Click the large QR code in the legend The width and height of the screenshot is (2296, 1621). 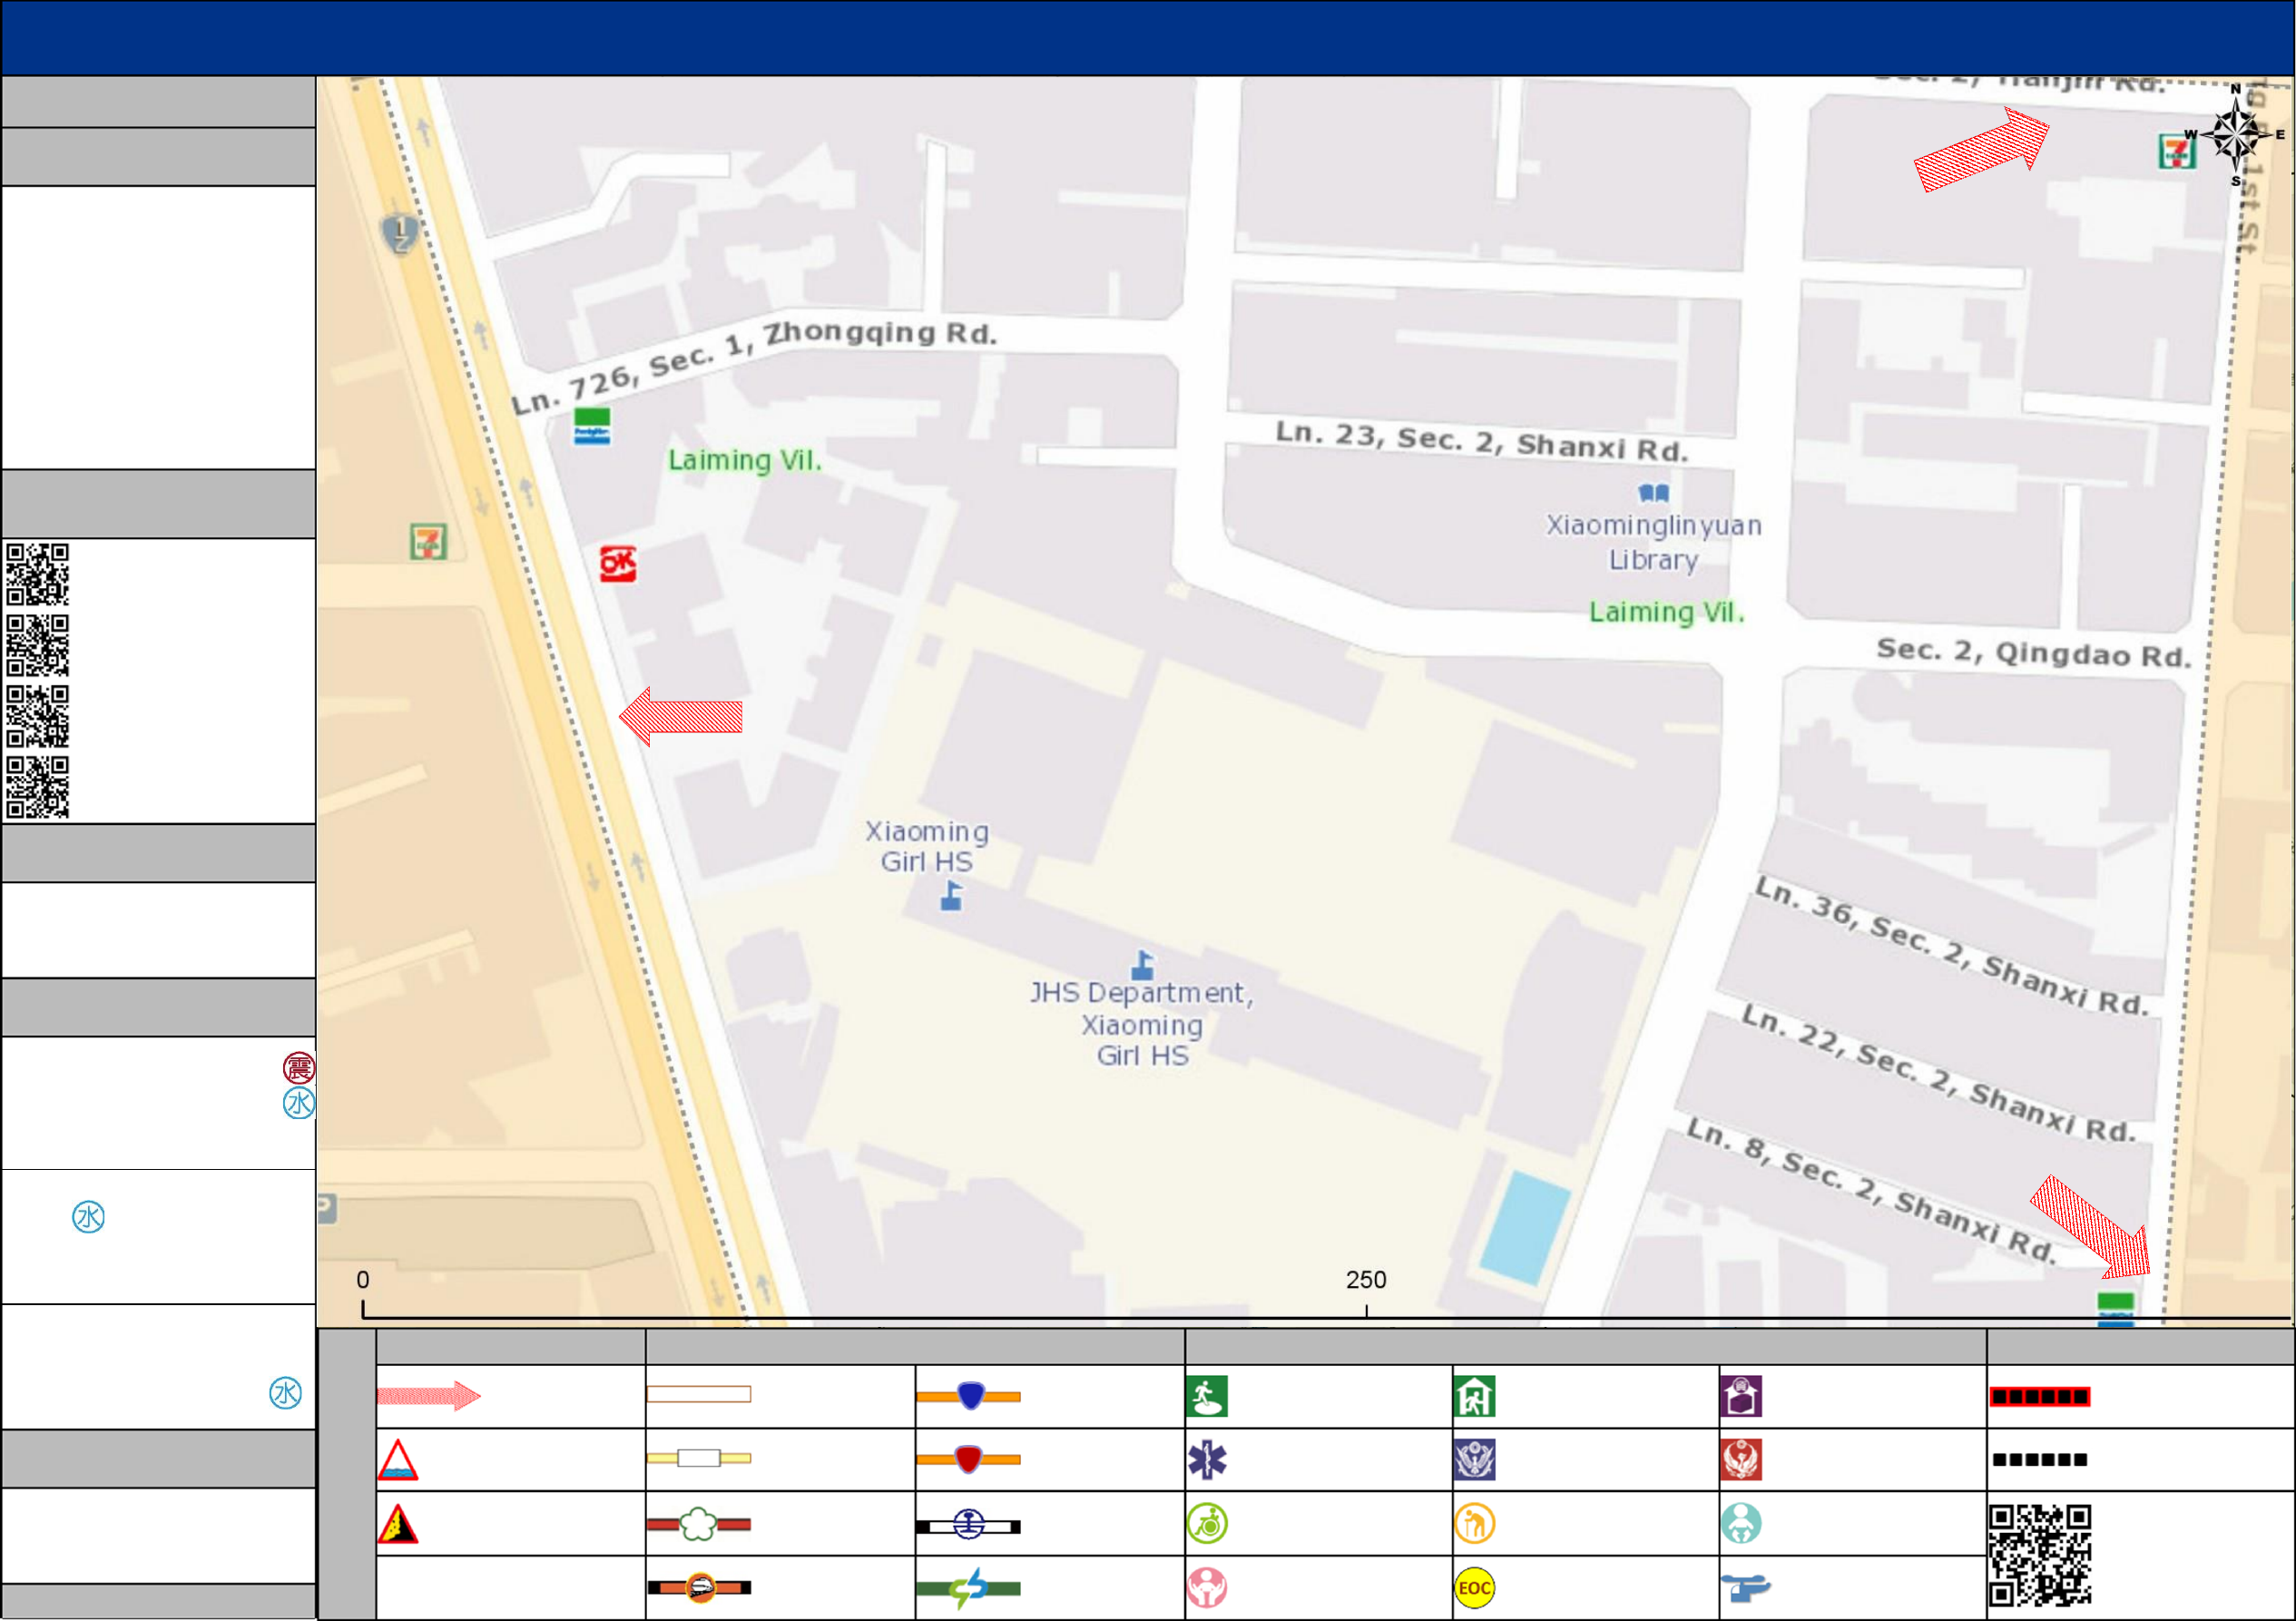[2040, 1555]
